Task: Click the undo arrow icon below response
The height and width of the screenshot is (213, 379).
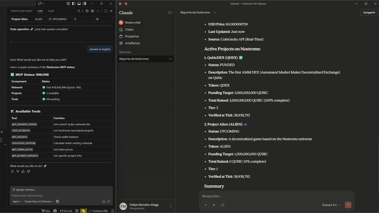Action: [x=18, y=171]
